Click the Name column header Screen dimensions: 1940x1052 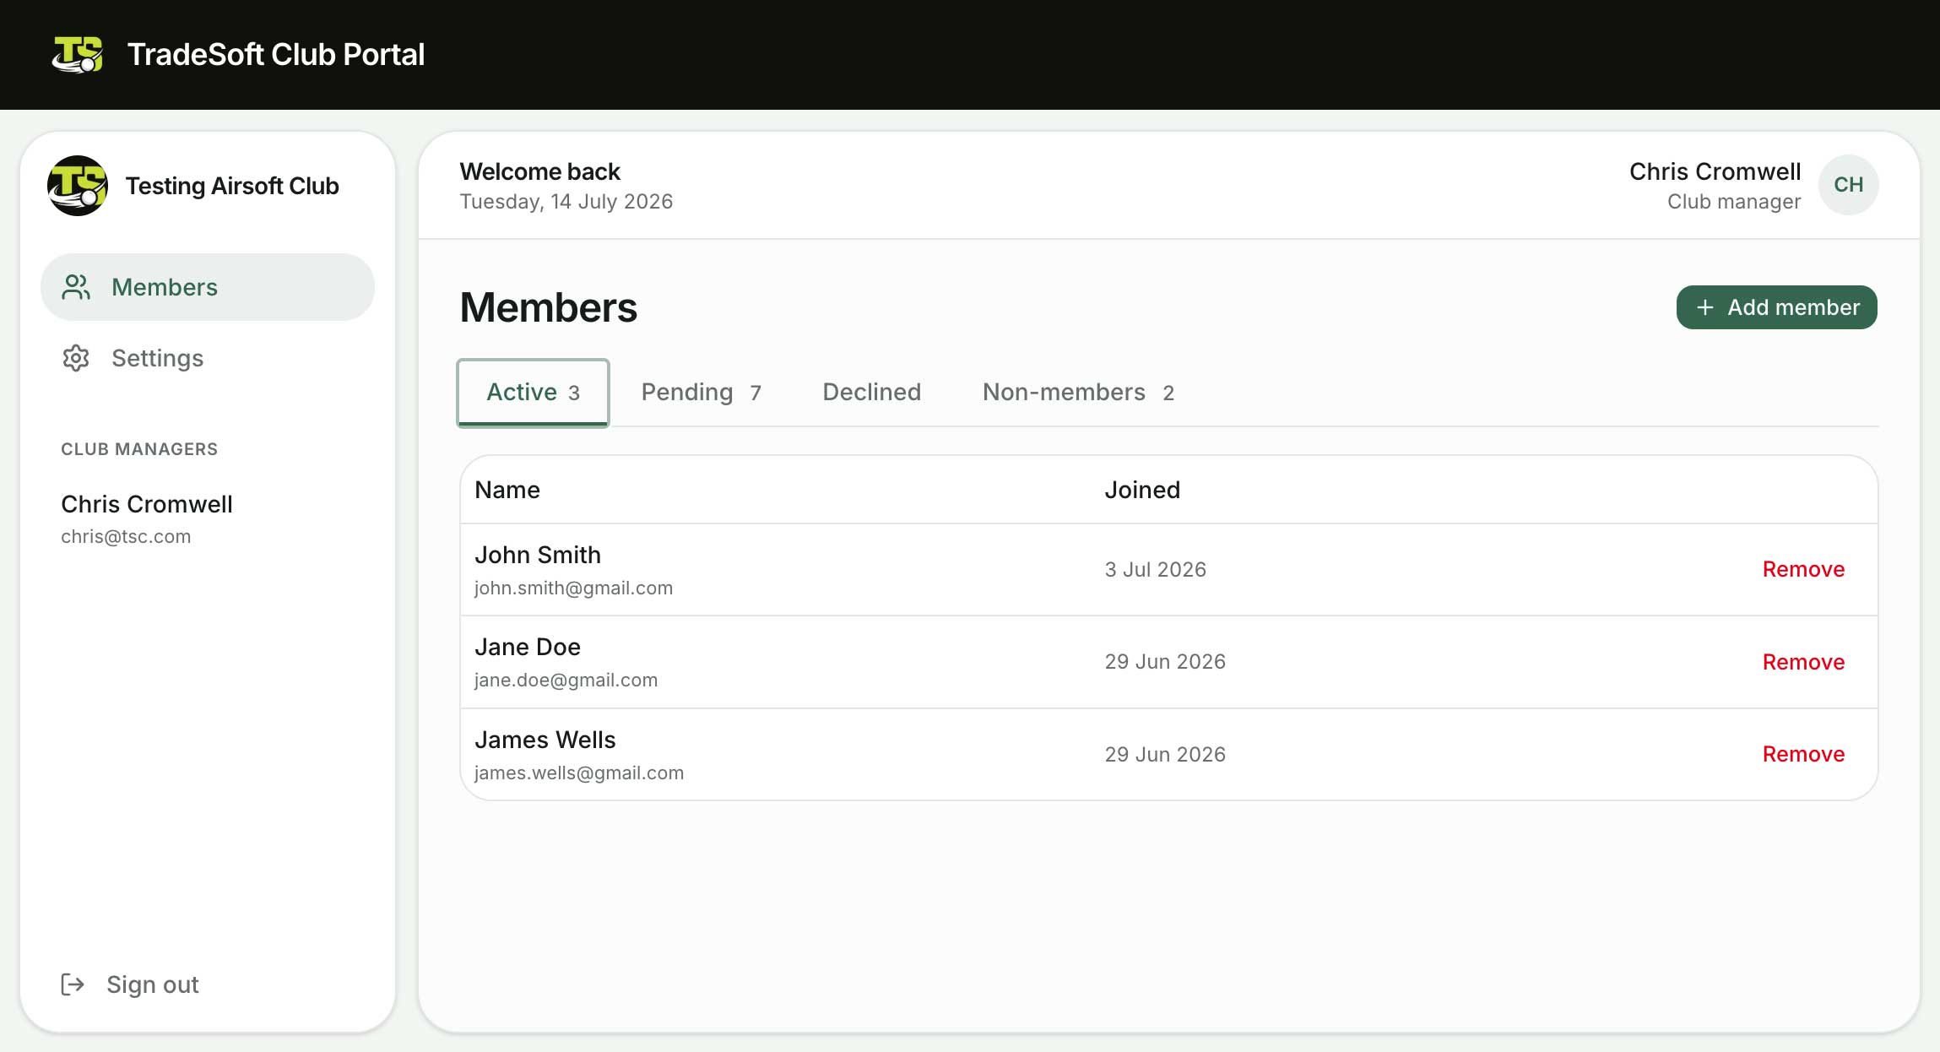[507, 491]
